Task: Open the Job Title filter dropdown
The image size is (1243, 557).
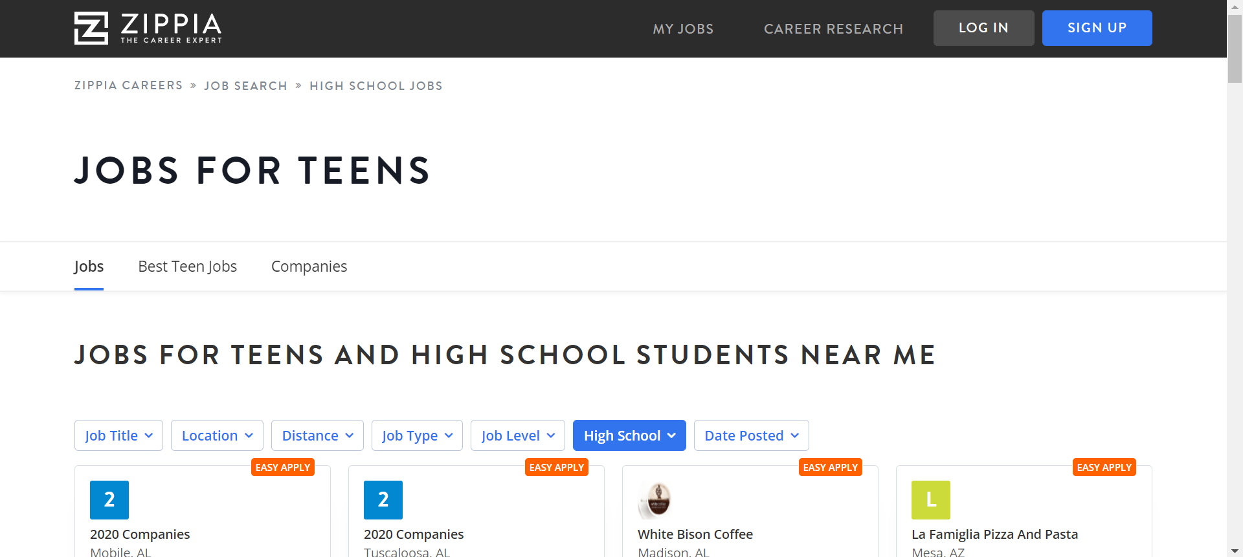Action: 118,435
